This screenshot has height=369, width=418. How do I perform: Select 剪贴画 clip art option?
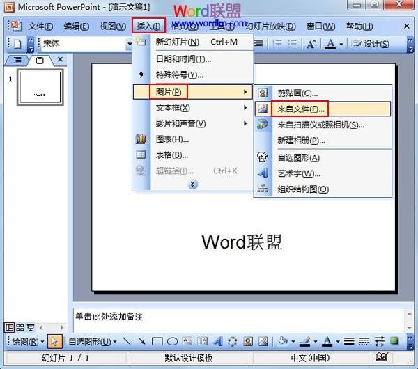[297, 93]
